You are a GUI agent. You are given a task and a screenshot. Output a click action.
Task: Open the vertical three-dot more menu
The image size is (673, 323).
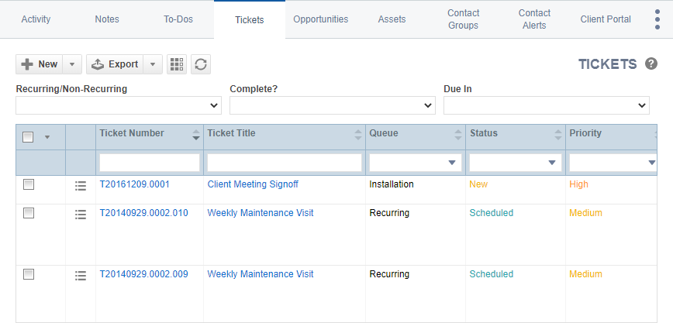click(657, 19)
